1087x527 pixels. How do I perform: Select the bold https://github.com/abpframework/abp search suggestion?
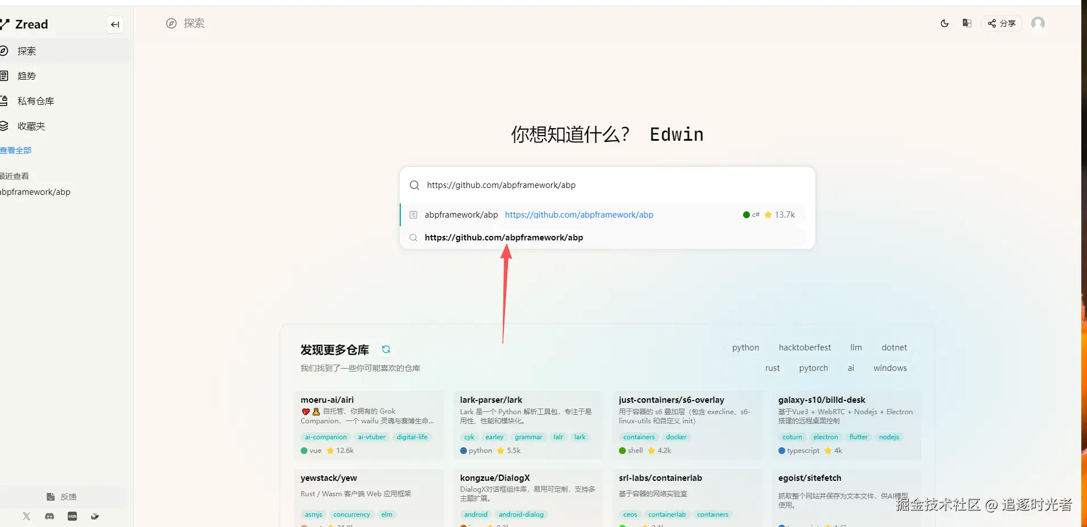pyautogui.click(x=603, y=238)
